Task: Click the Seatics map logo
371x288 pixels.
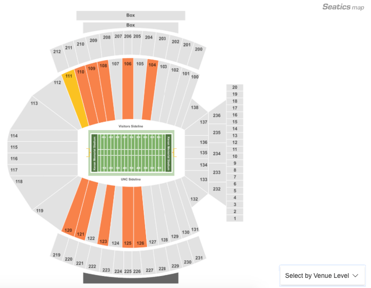Action: [343, 7]
